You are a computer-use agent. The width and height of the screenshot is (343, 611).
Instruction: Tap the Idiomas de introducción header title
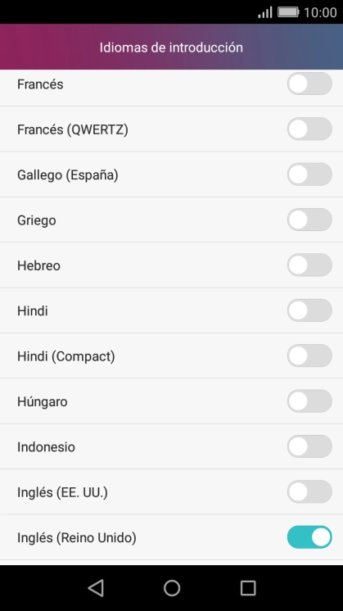171,48
